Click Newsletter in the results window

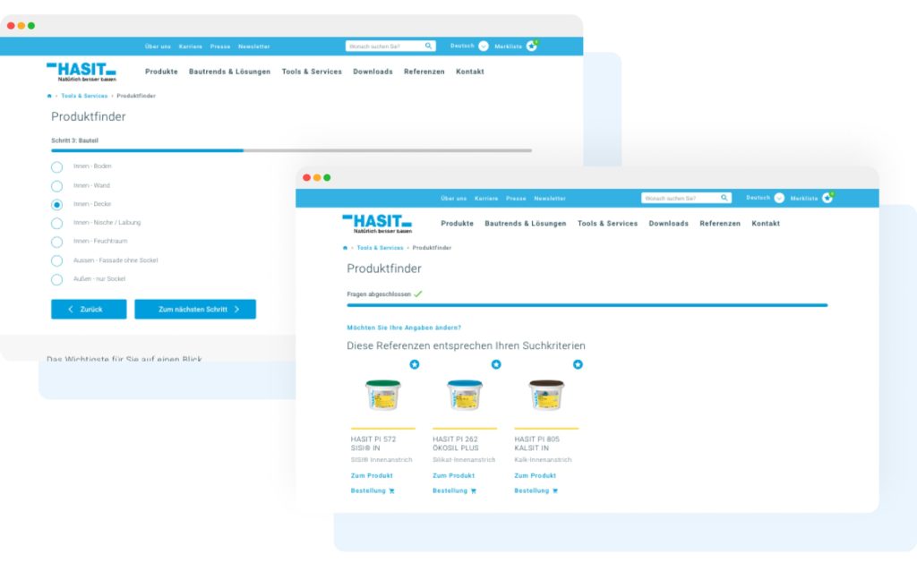(x=550, y=198)
